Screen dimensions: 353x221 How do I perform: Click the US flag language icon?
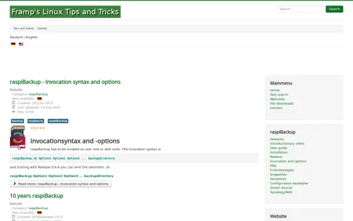[21, 44]
